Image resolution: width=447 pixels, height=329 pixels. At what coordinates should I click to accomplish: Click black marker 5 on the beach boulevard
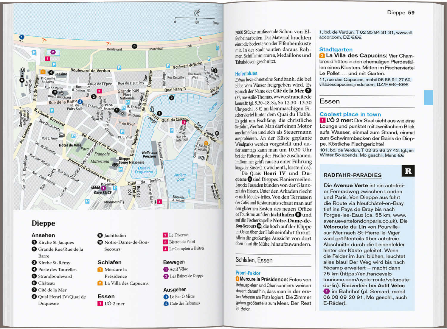pos(134,46)
